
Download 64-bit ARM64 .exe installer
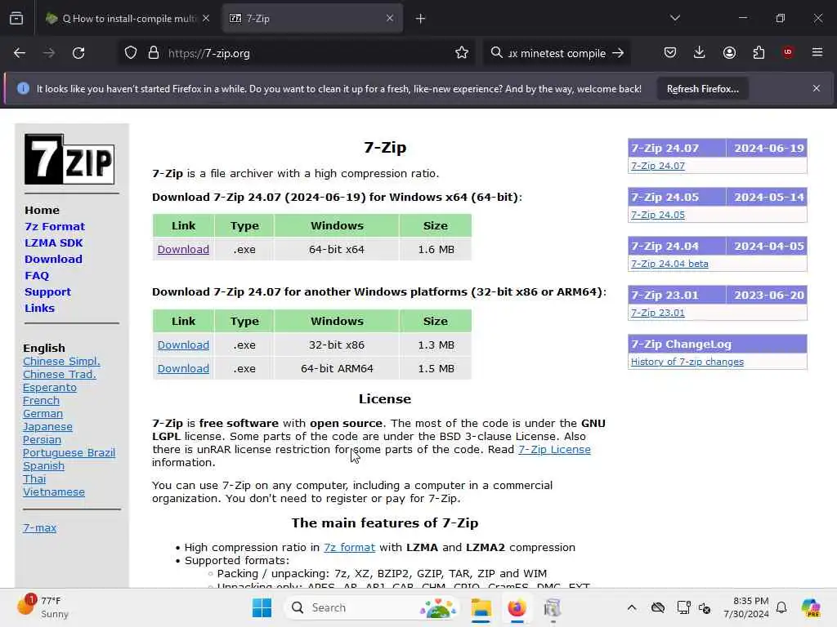tap(183, 368)
